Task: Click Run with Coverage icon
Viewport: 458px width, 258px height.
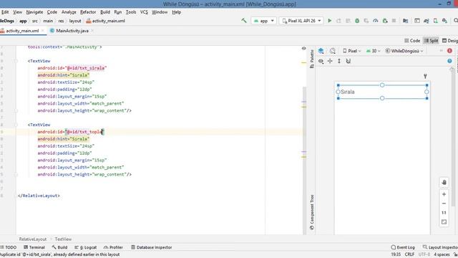Action: 366,21
